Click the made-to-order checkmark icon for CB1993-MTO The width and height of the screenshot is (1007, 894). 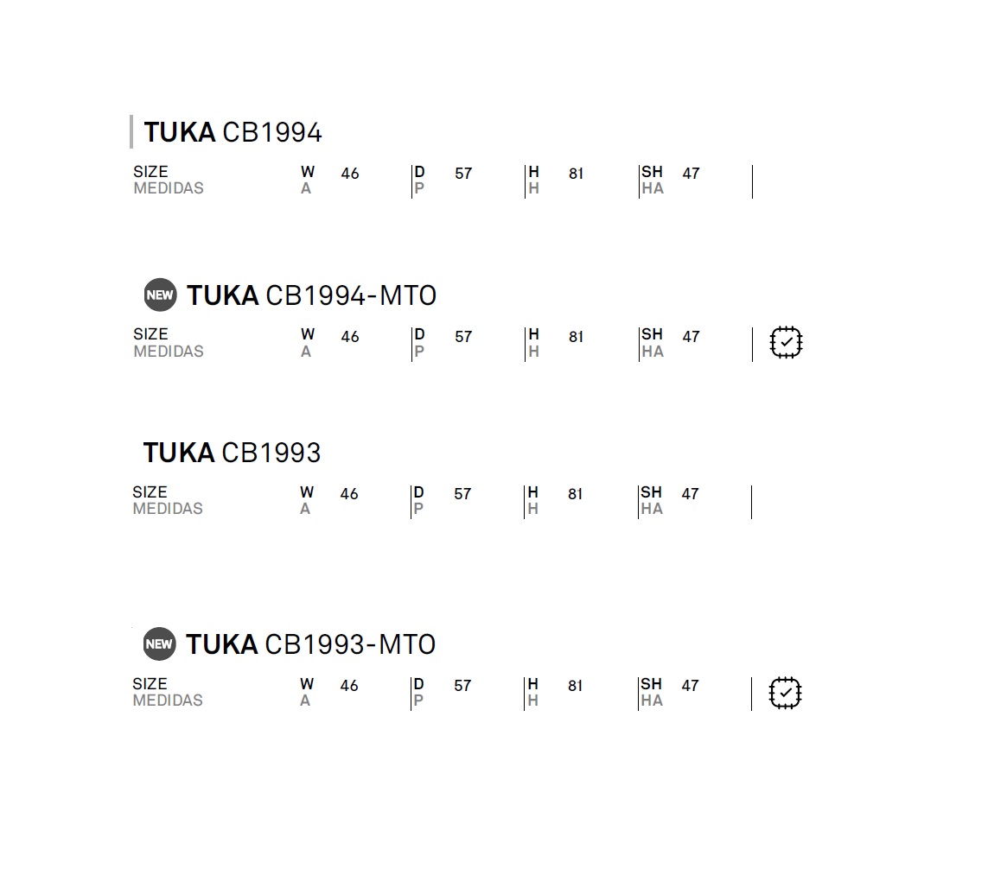pyautogui.click(x=785, y=693)
